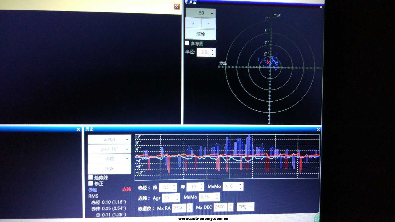Close the star image panel with orange X
The width and height of the screenshot is (395, 222).
click(x=177, y=7)
